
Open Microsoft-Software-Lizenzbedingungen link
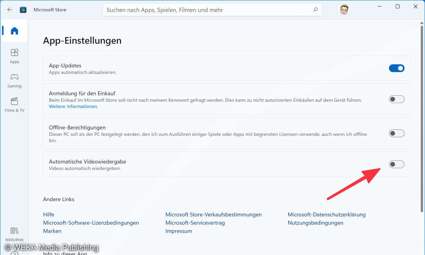(x=91, y=223)
